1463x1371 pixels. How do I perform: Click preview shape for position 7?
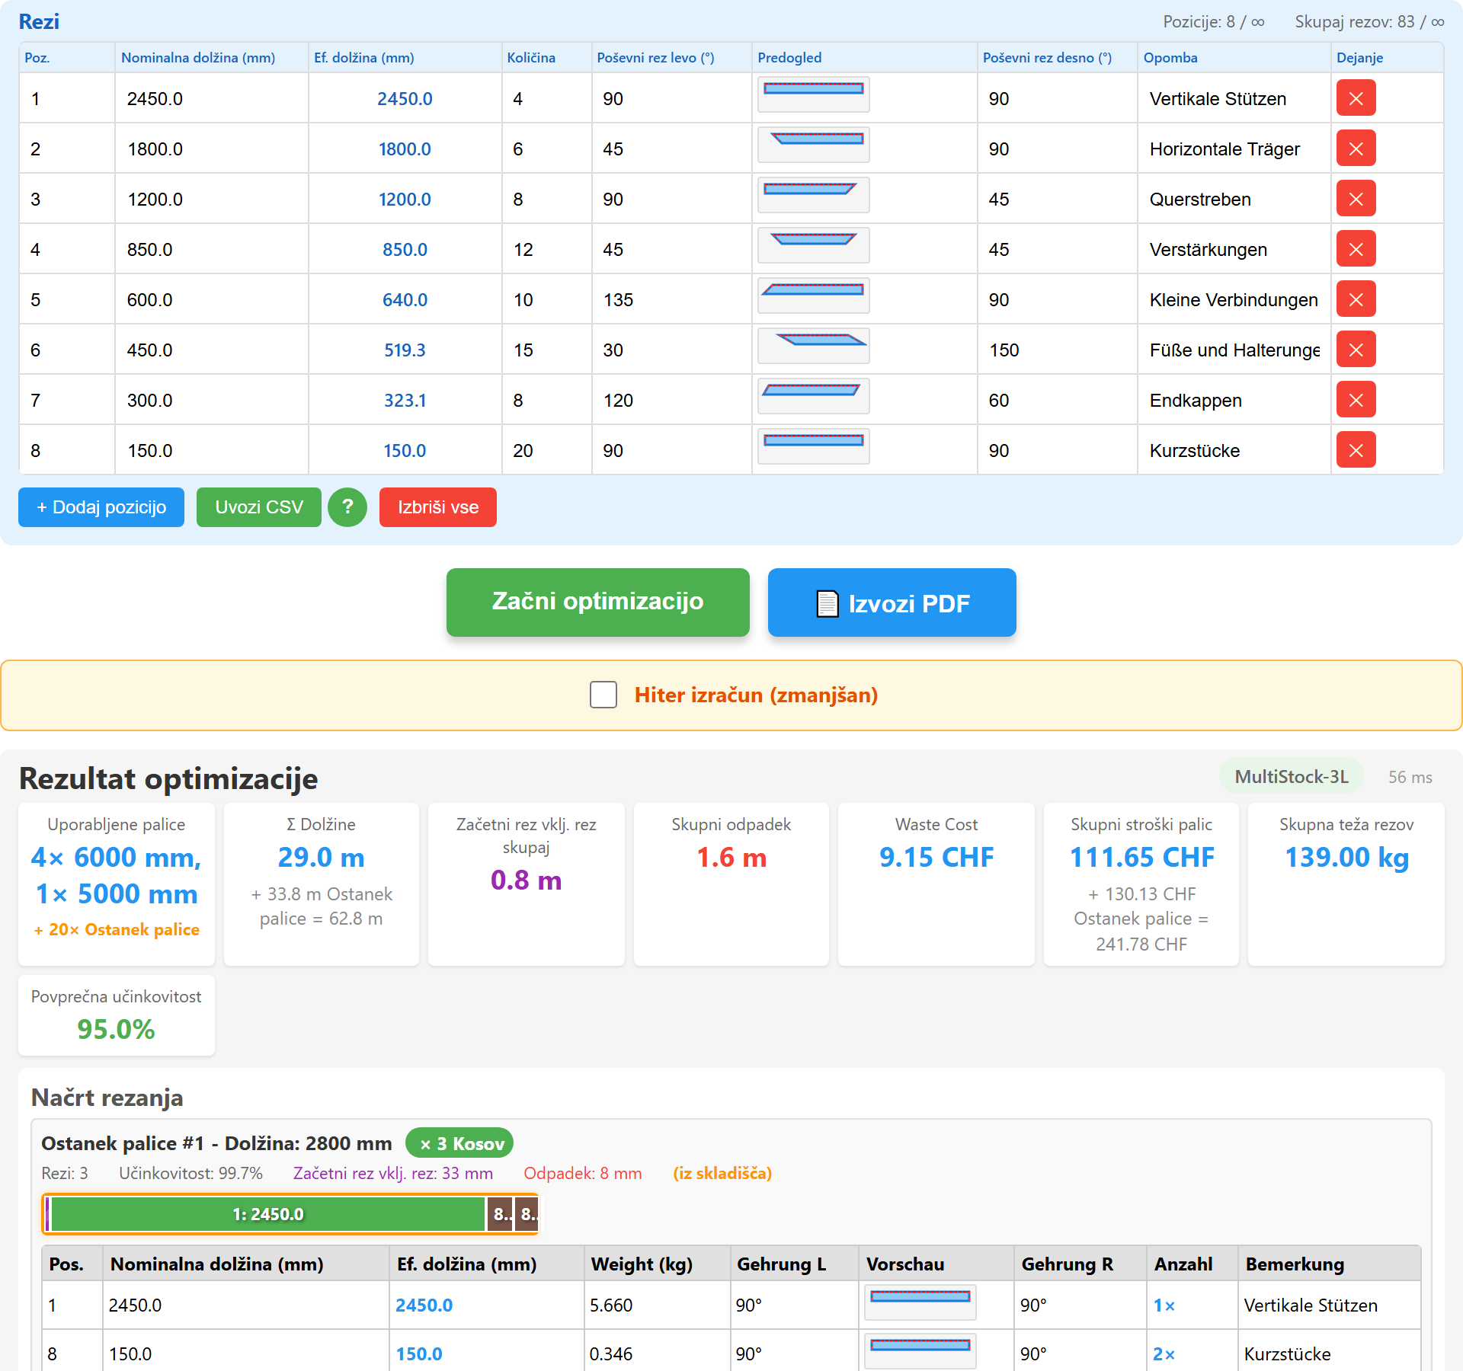(x=813, y=396)
